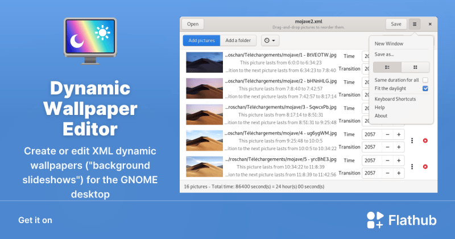The height and width of the screenshot is (239, 455).
Task: Open Keyboard Shortcuts from menu
Action: click(395, 99)
